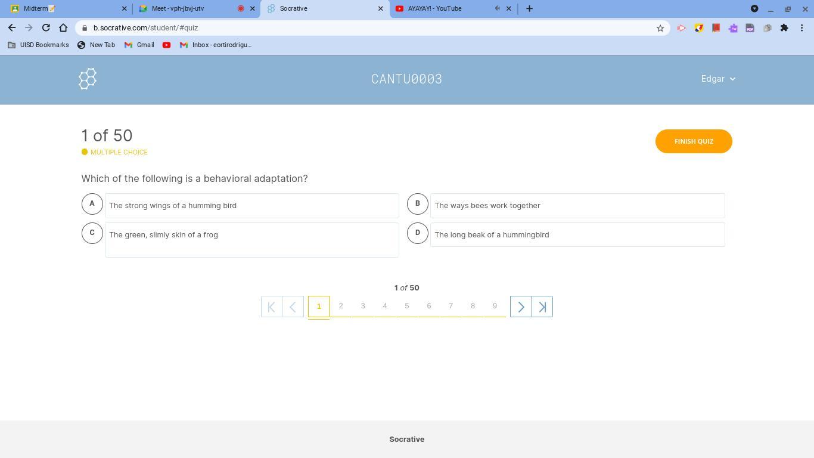Screen dimensions: 814x458
Task: Close the Socrative tab
Action: click(381, 8)
